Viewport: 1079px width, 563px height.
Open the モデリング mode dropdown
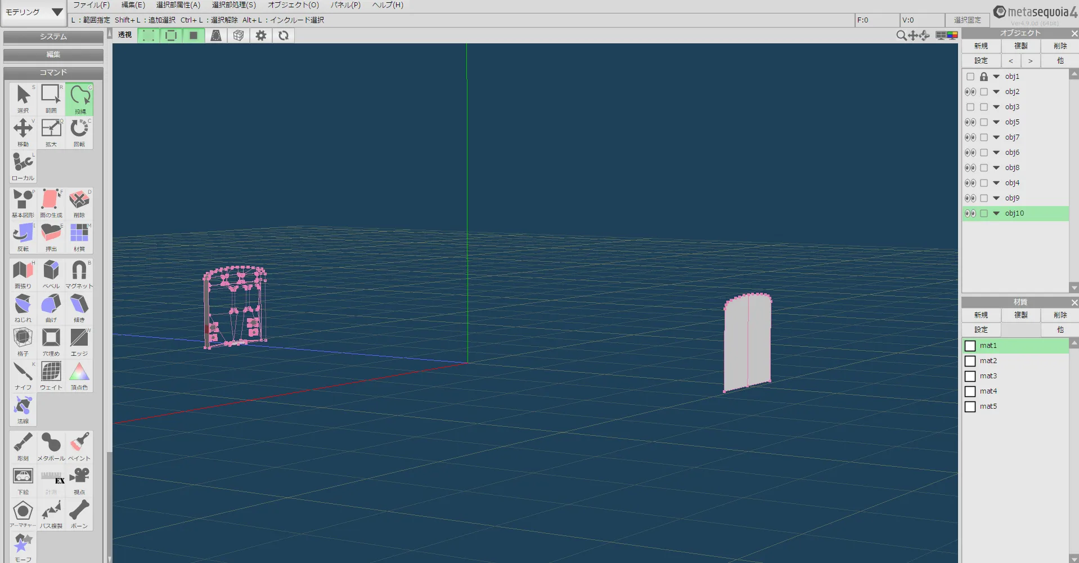click(x=34, y=12)
